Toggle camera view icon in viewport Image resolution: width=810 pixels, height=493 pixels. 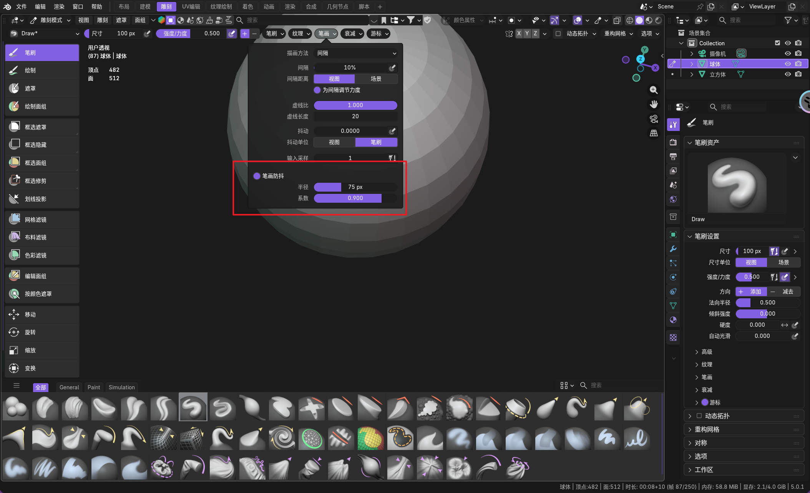[653, 119]
